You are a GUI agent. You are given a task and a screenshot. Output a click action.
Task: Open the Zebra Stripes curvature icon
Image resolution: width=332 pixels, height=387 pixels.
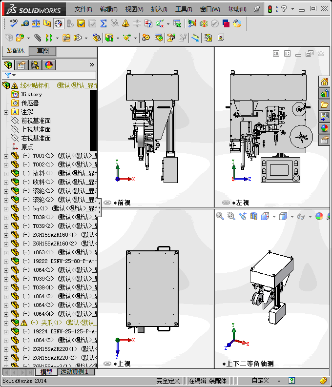click(204, 24)
